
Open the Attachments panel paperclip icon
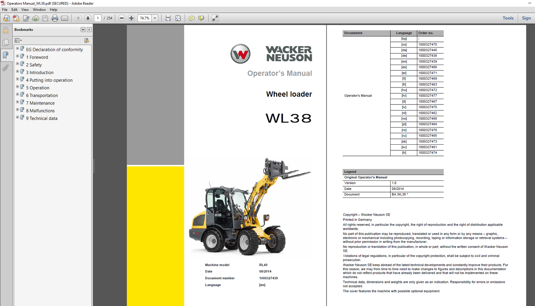click(x=6, y=68)
